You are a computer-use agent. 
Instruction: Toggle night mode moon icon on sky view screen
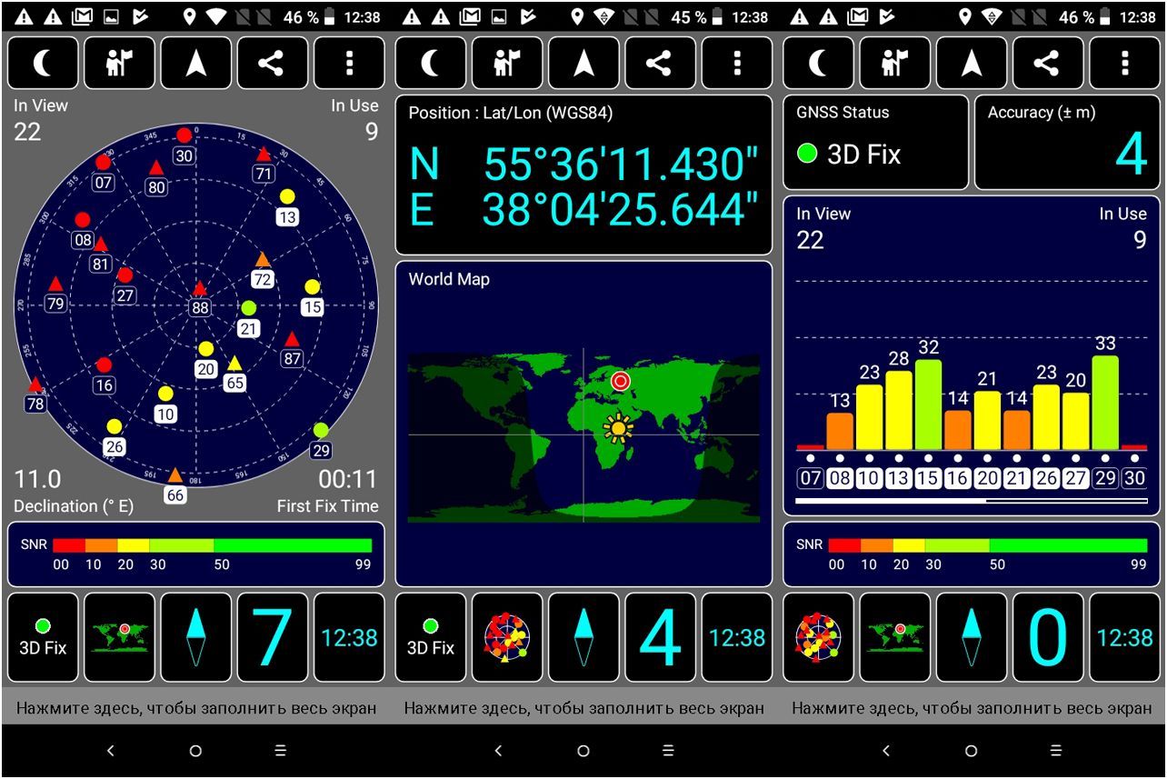[x=43, y=64]
